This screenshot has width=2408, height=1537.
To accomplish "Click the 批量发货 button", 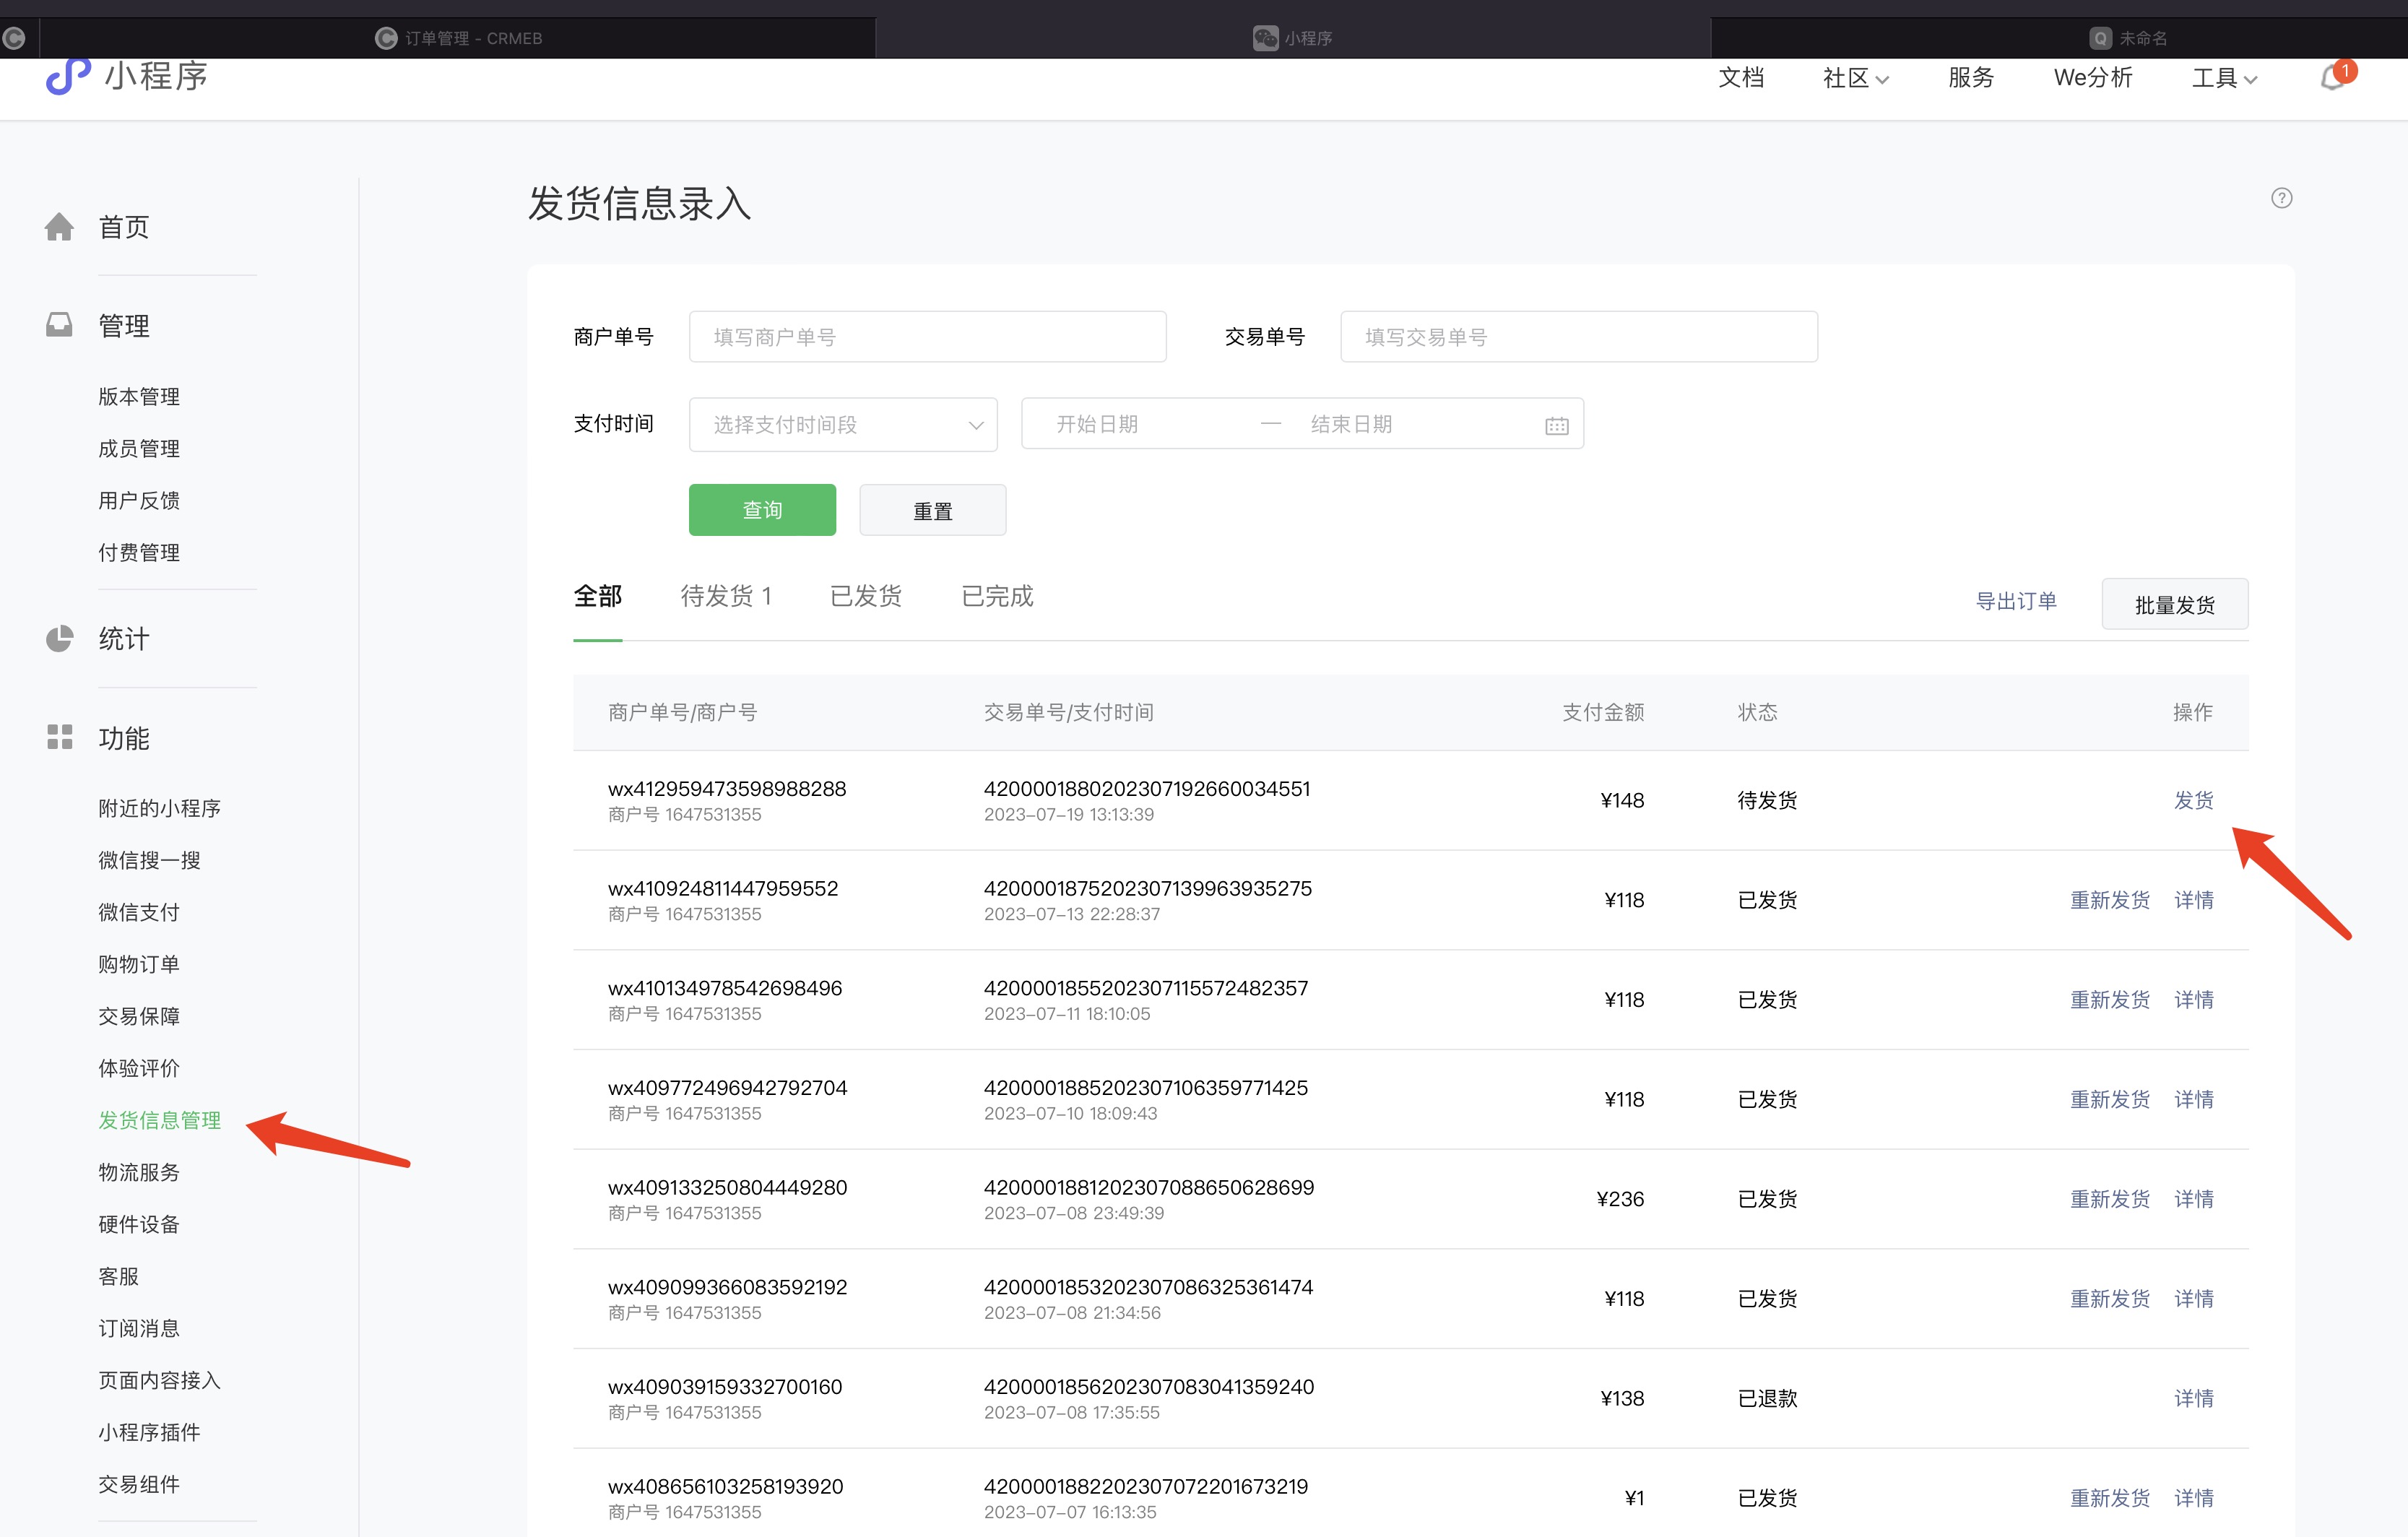I will click(x=2174, y=605).
